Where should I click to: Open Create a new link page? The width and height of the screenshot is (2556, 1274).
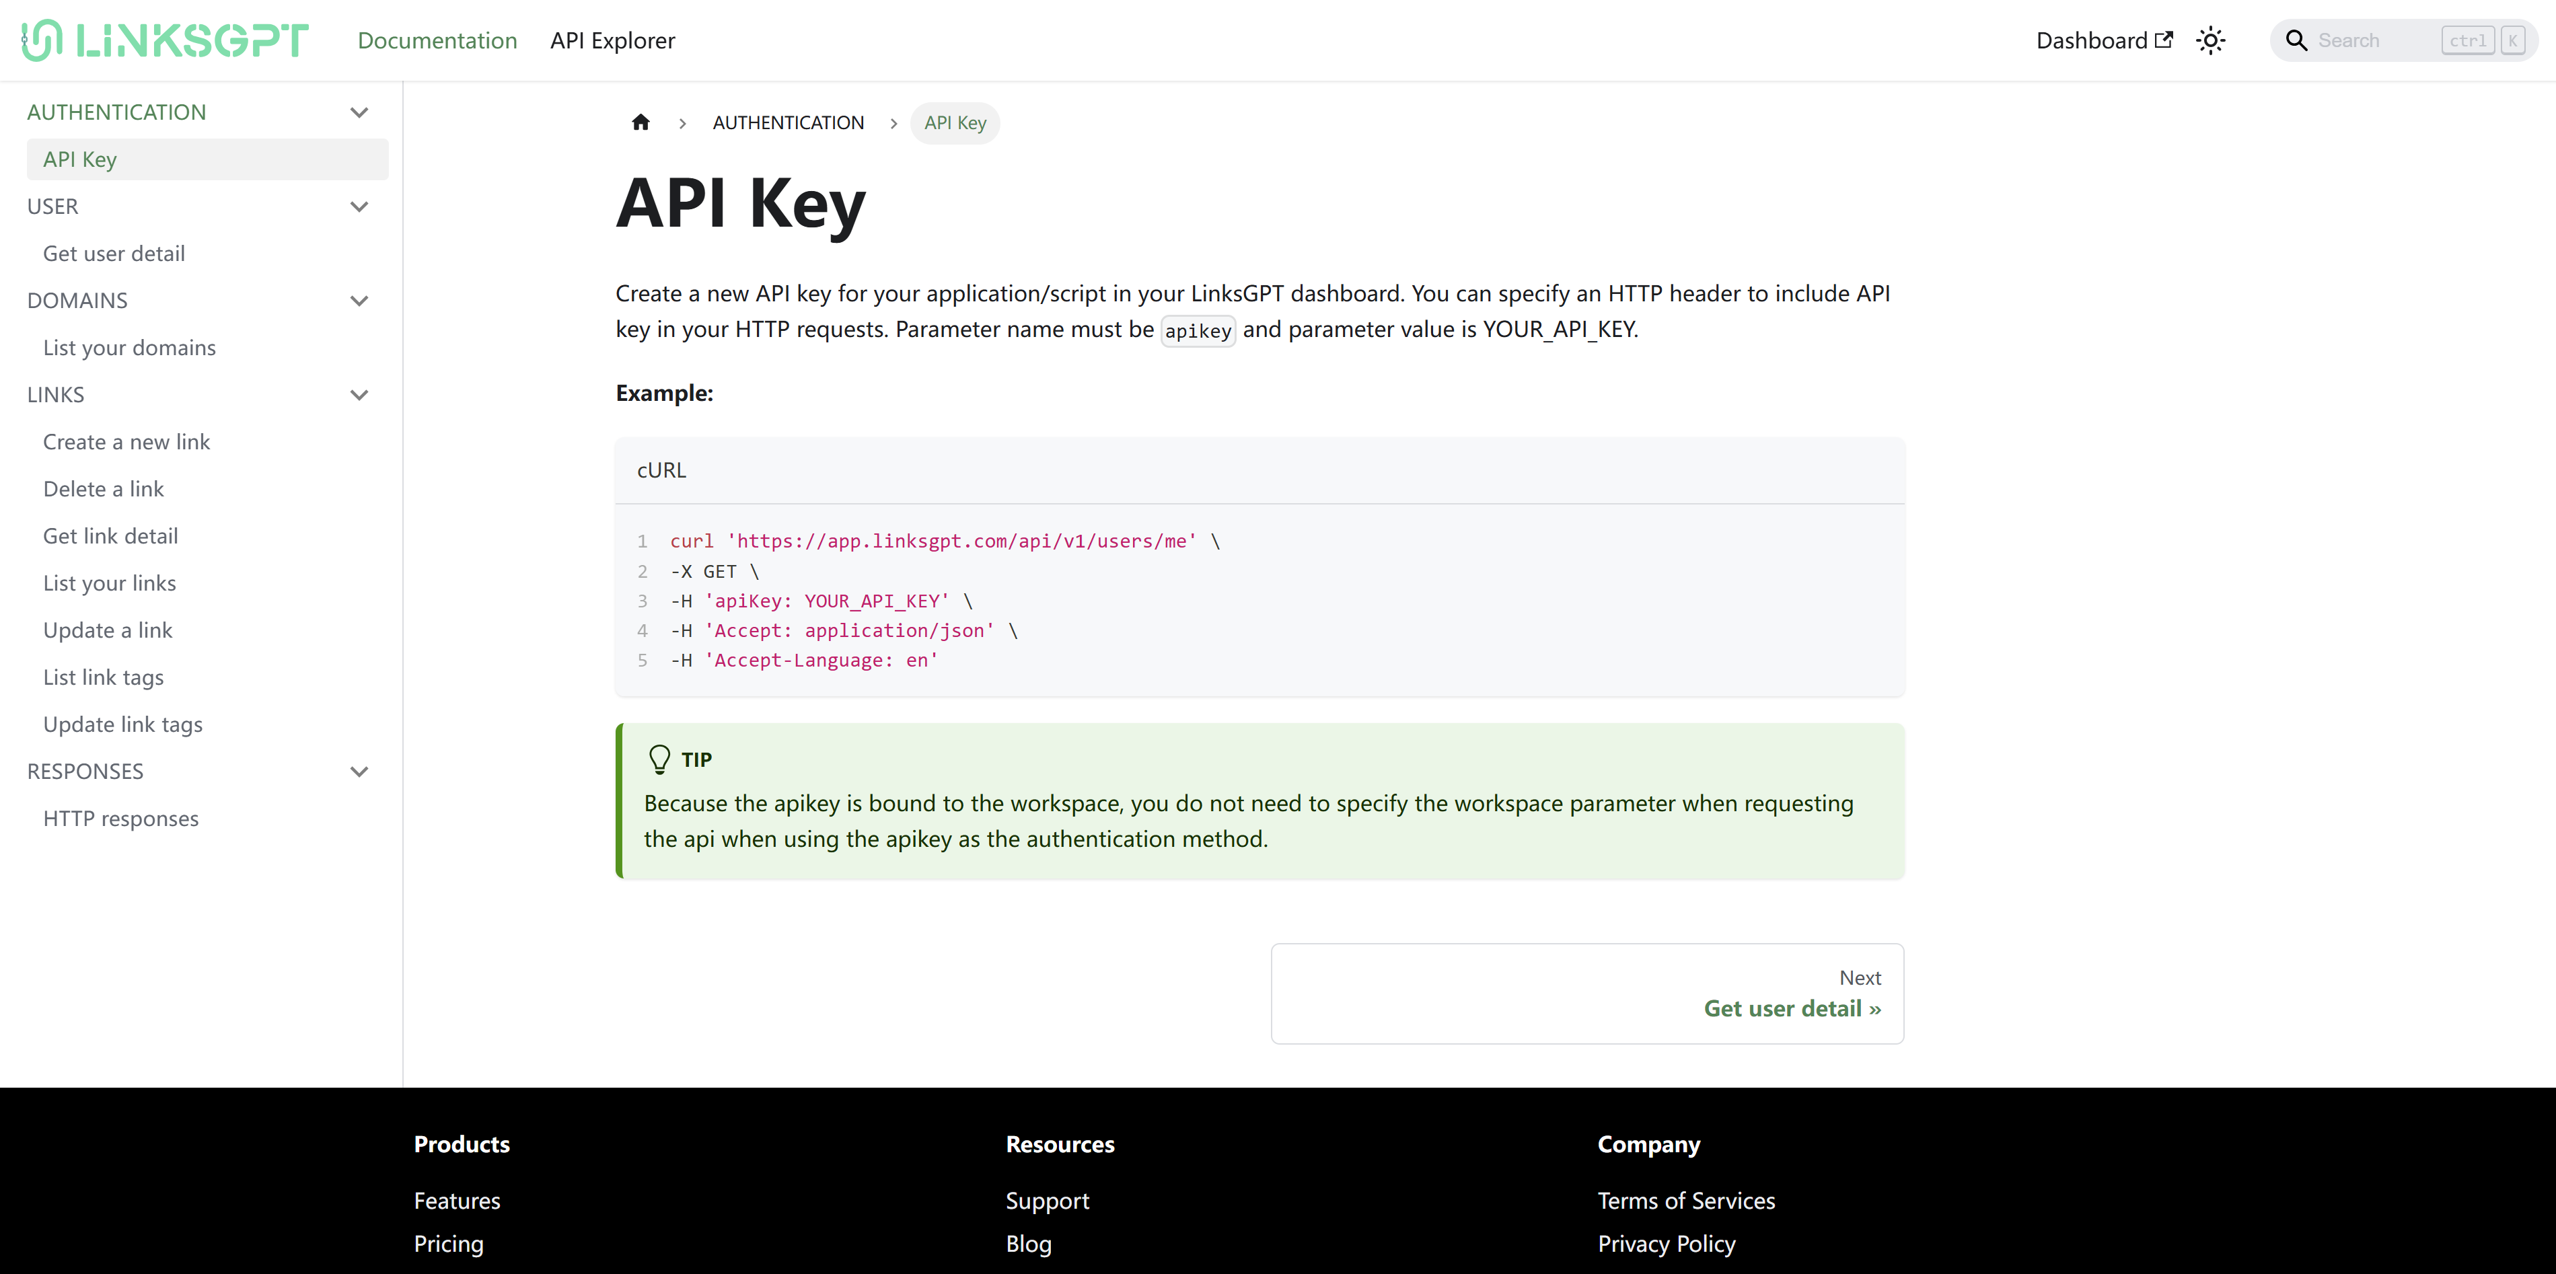pyautogui.click(x=126, y=441)
